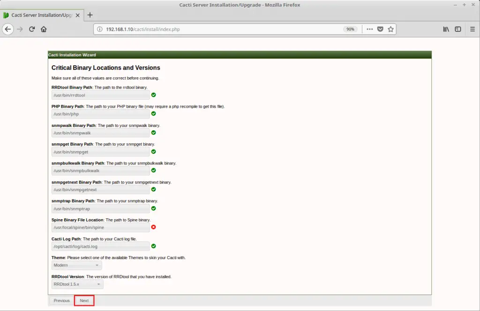
Task: Edit the Spine binary file location field
Action: [x=100, y=227]
